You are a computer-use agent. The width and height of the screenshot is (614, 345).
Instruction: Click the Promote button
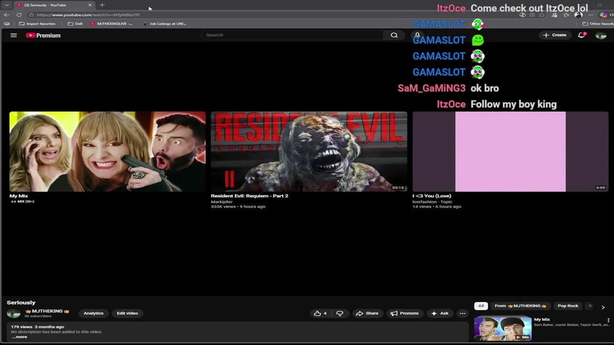coord(404,313)
